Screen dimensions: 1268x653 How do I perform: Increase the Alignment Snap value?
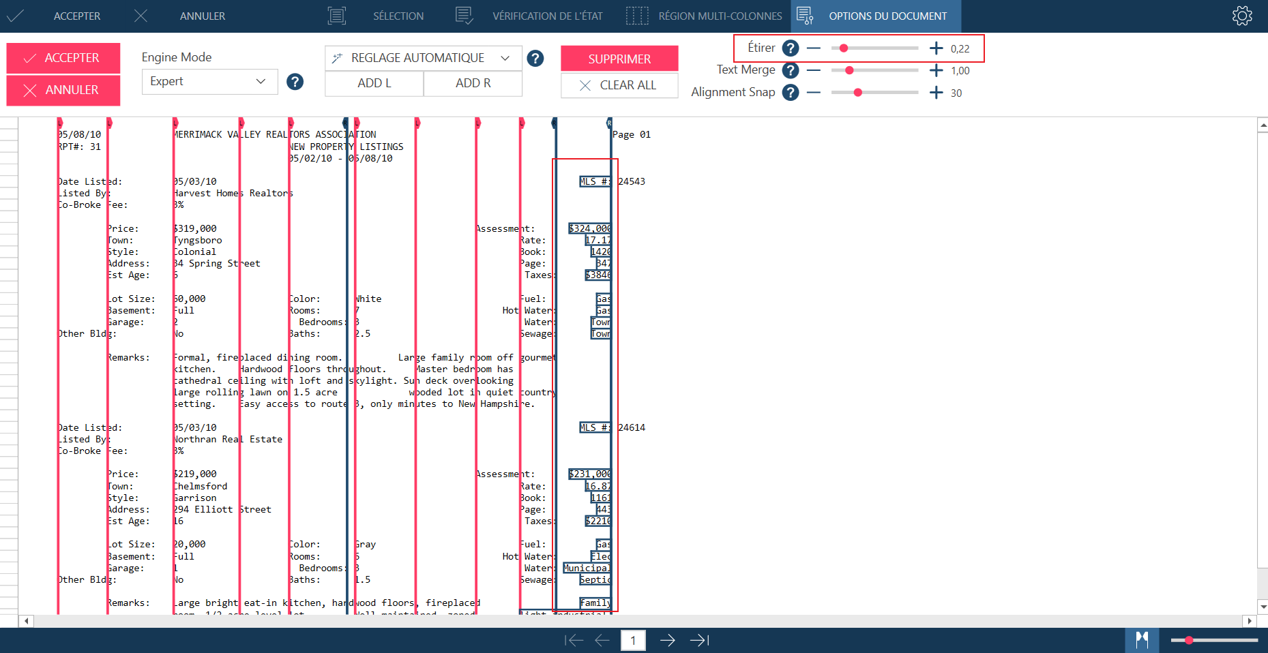937,93
